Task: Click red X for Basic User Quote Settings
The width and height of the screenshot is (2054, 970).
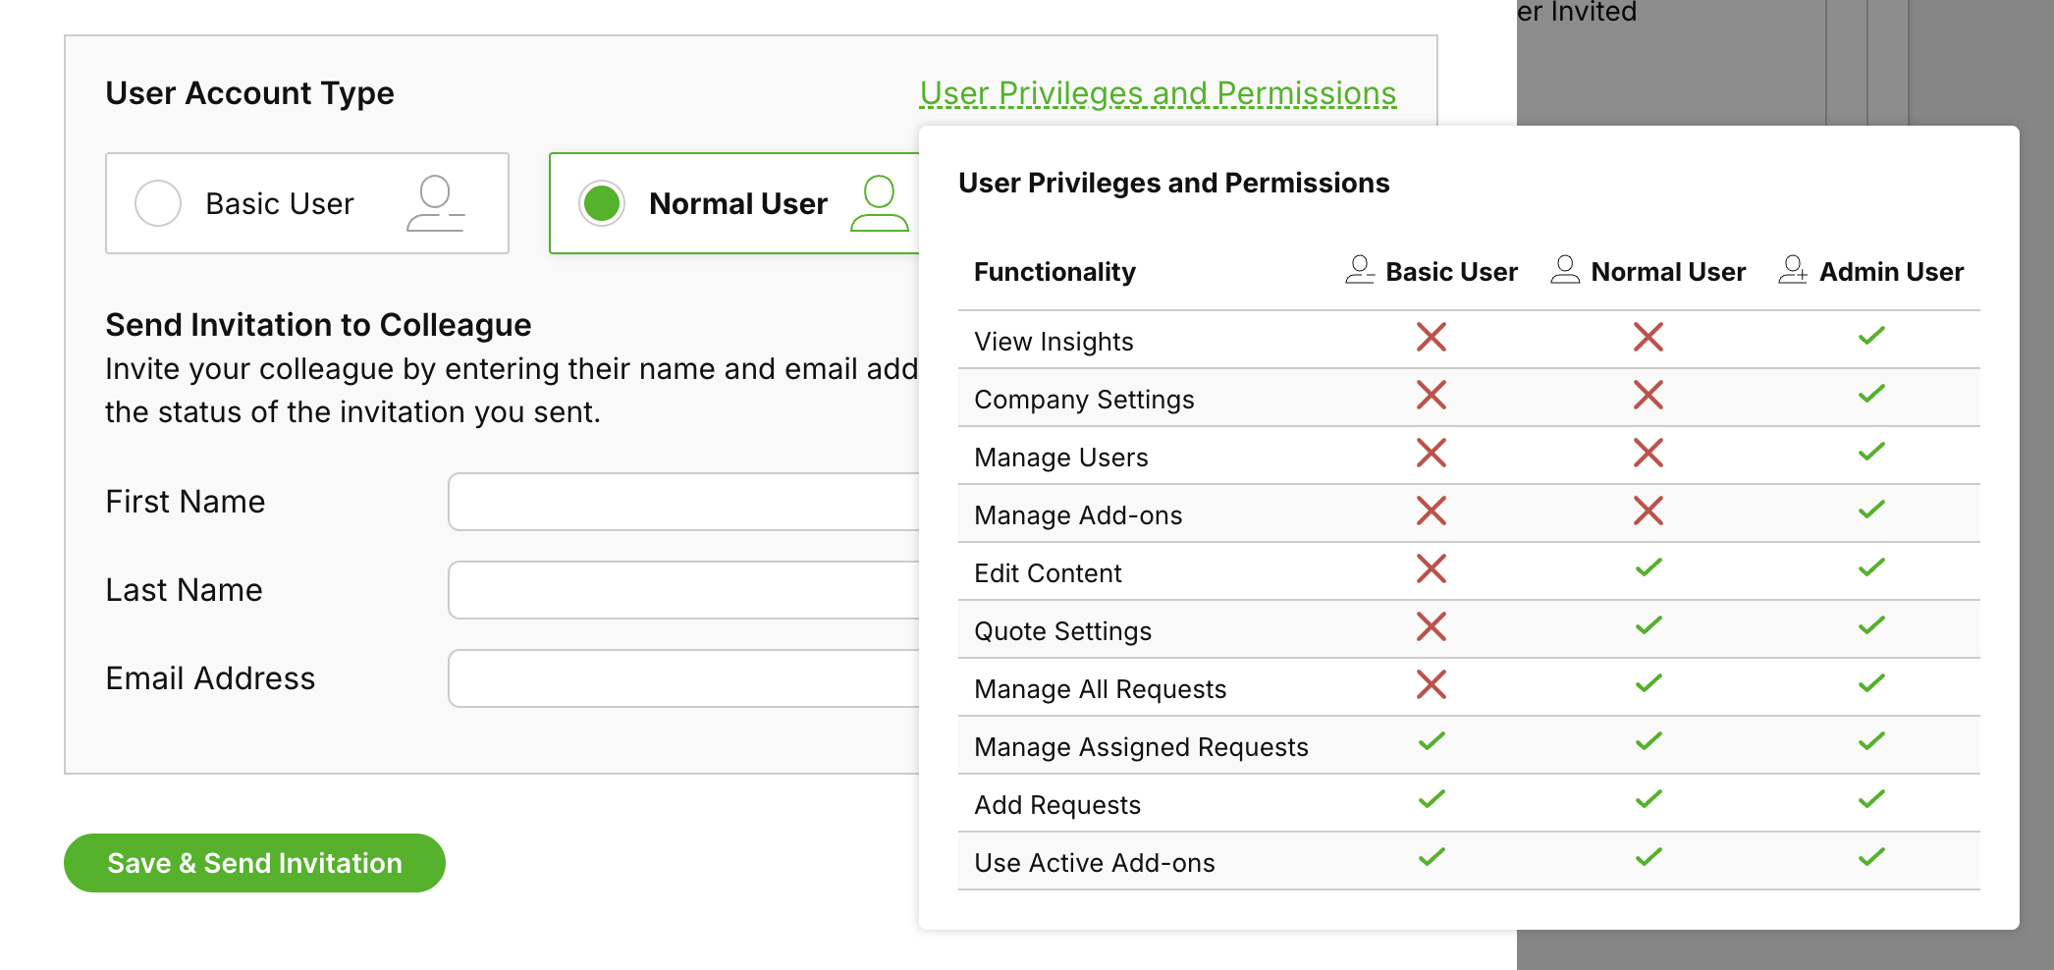Action: [x=1432, y=626]
